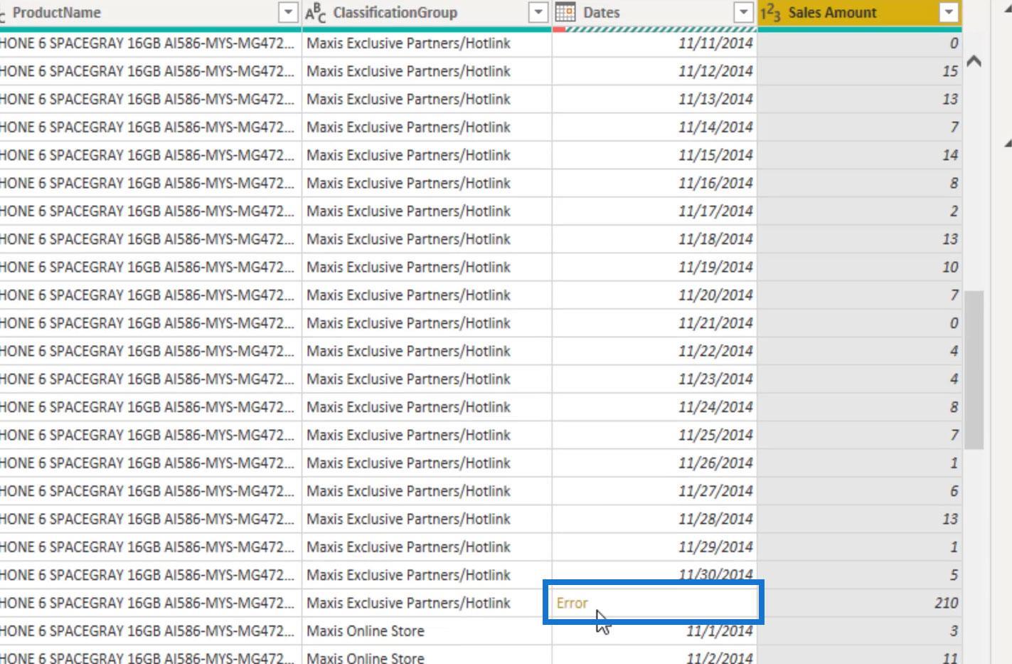This screenshot has height=664, width=1012.
Task: Open the Sales Amount filter dropdown
Action: [x=949, y=12]
